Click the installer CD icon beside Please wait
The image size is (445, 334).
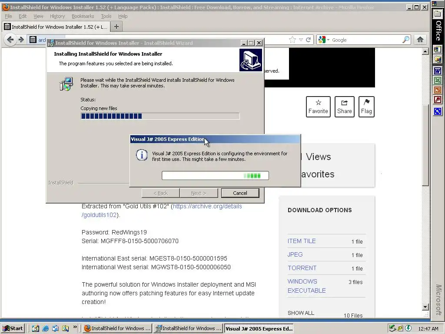pos(66,84)
